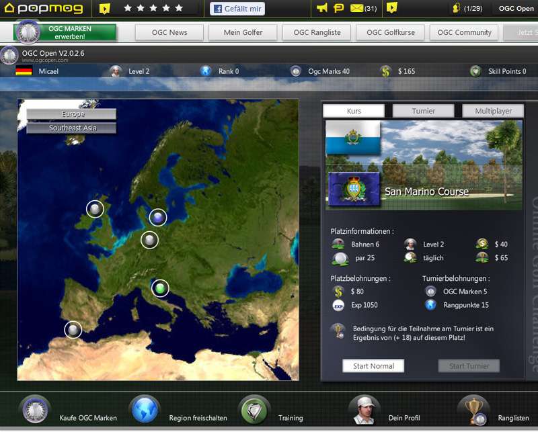This screenshot has height=432, width=538.
Task: Click the five-star rating display
Action: [x=153, y=9]
